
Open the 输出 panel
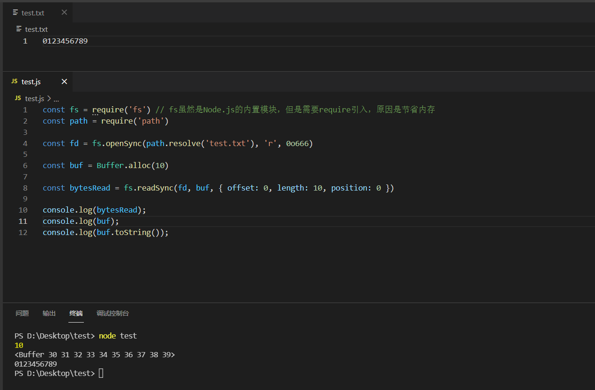point(49,313)
